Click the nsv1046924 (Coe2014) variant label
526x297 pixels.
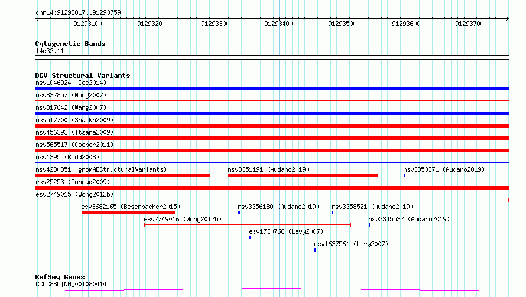point(71,83)
